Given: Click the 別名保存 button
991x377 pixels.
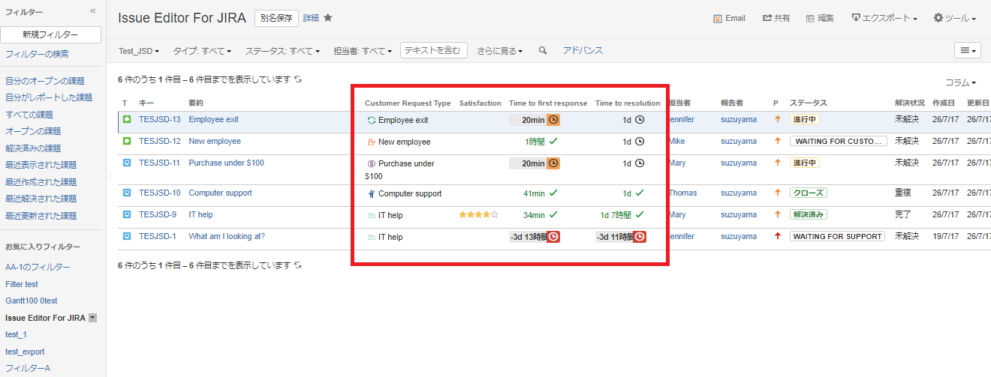Looking at the screenshot, I should click(276, 18).
